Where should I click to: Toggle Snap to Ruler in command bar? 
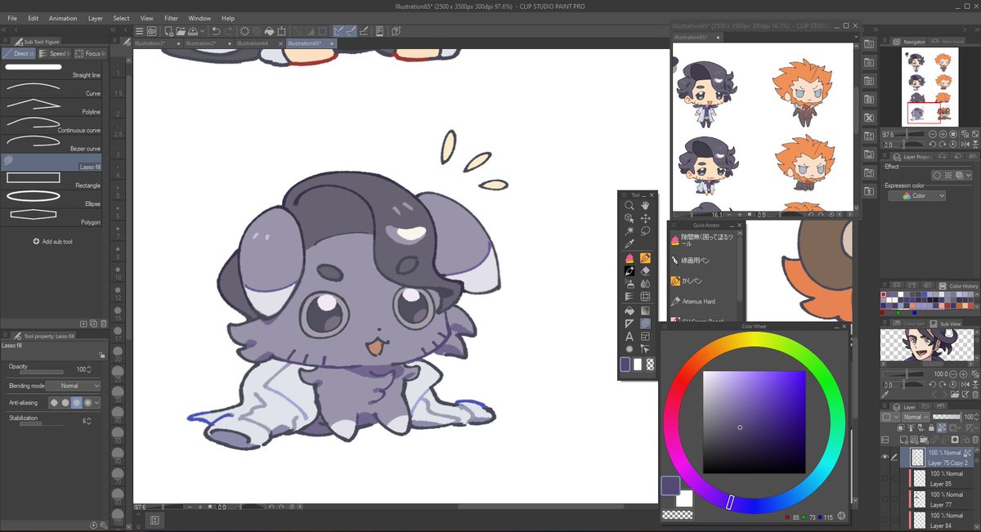338,31
